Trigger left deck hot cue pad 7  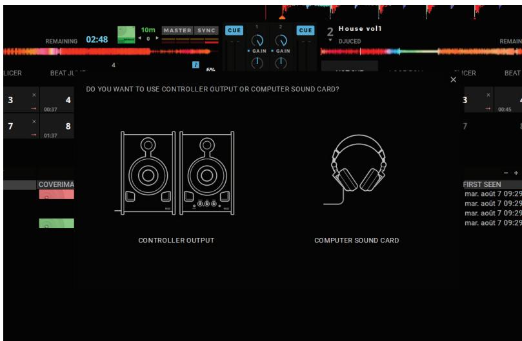pyautogui.click(x=21, y=126)
